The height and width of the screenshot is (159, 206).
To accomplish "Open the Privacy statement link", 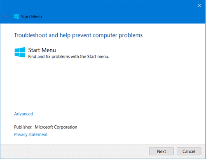I will tap(31, 134).
